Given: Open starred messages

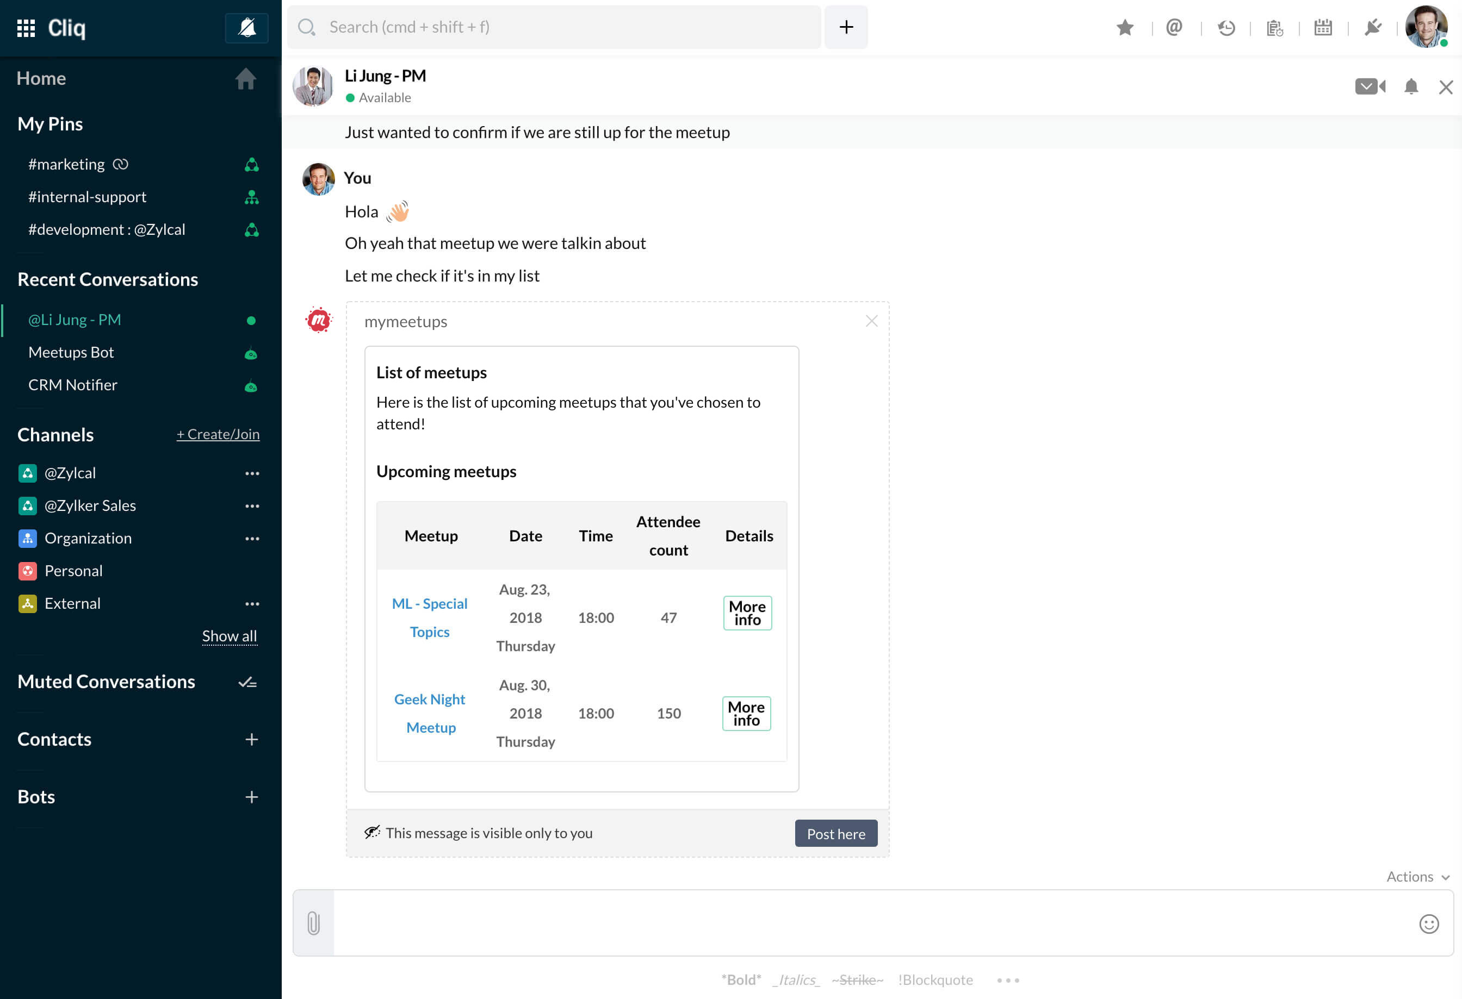Looking at the screenshot, I should pyautogui.click(x=1125, y=28).
